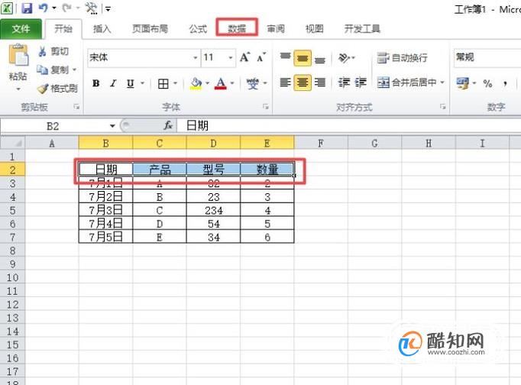Viewport: 521px width, 385px height.
Task: Click the text orientation icon
Action: click(345, 58)
